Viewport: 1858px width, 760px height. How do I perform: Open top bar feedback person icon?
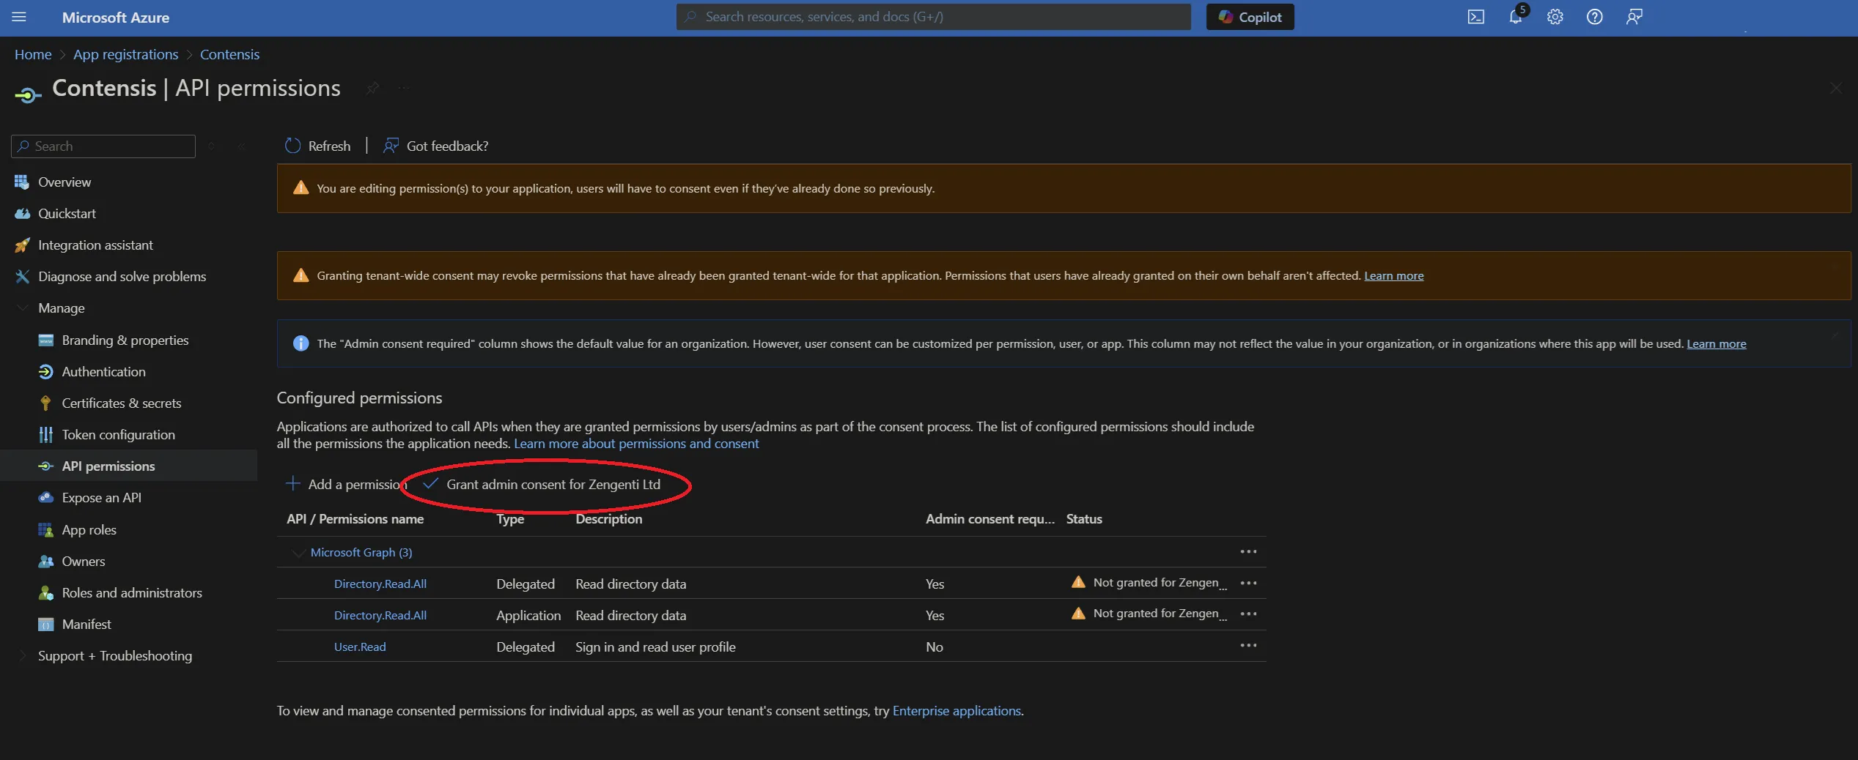pos(1634,17)
